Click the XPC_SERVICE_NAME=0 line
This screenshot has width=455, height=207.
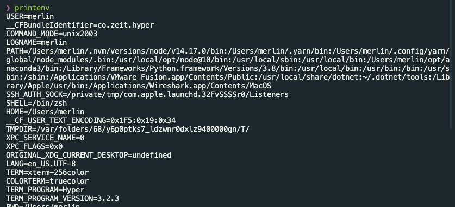tap(45, 138)
